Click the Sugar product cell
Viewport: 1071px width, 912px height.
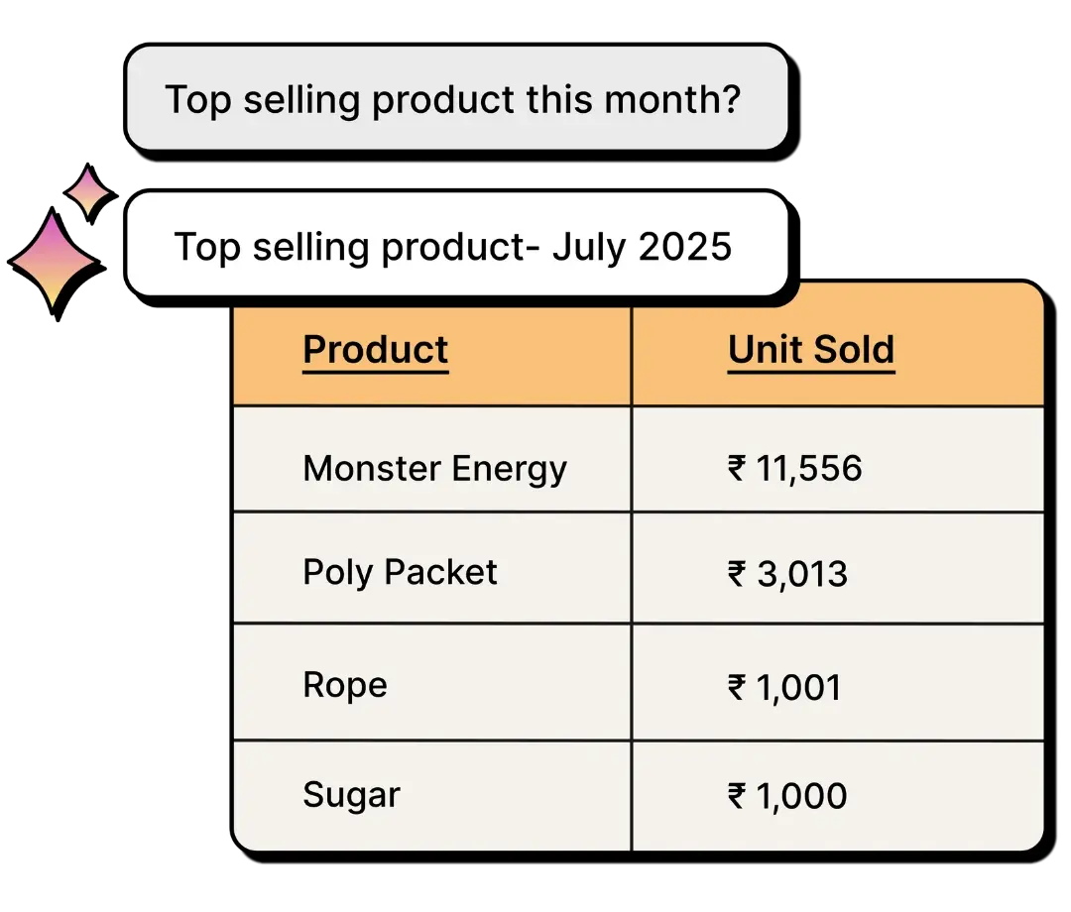[x=351, y=795]
